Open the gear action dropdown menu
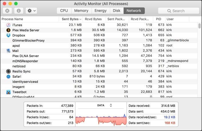Viewport: 202px width, 131px height. (31, 11)
